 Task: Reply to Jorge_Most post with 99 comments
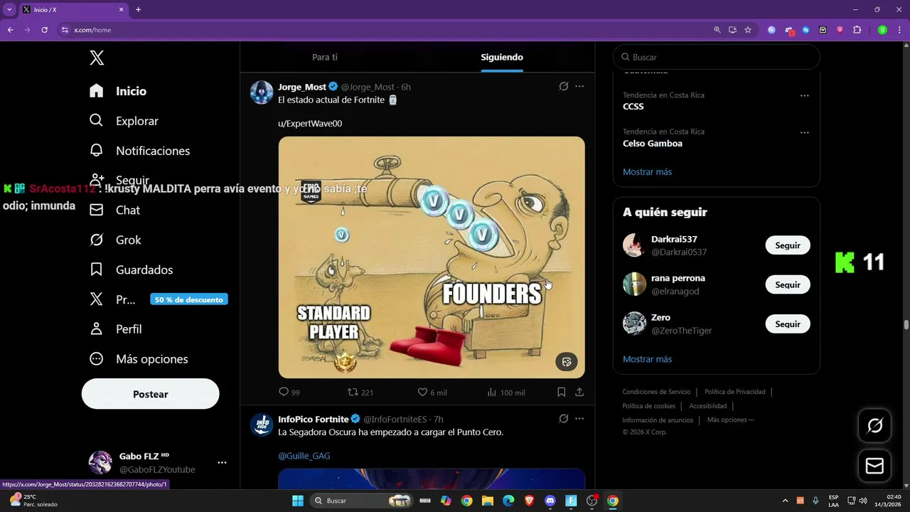point(289,392)
